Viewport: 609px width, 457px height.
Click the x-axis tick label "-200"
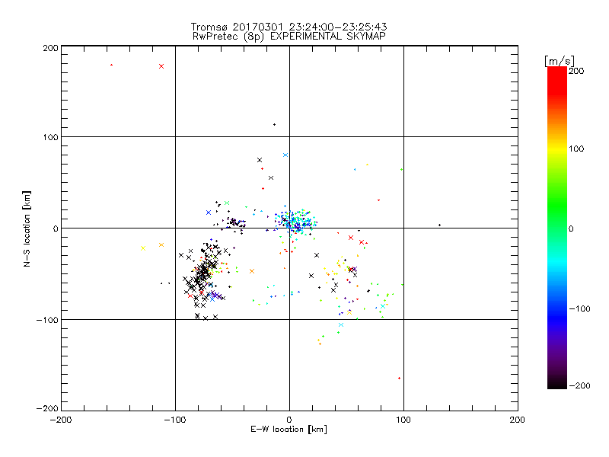click(61, 420)
